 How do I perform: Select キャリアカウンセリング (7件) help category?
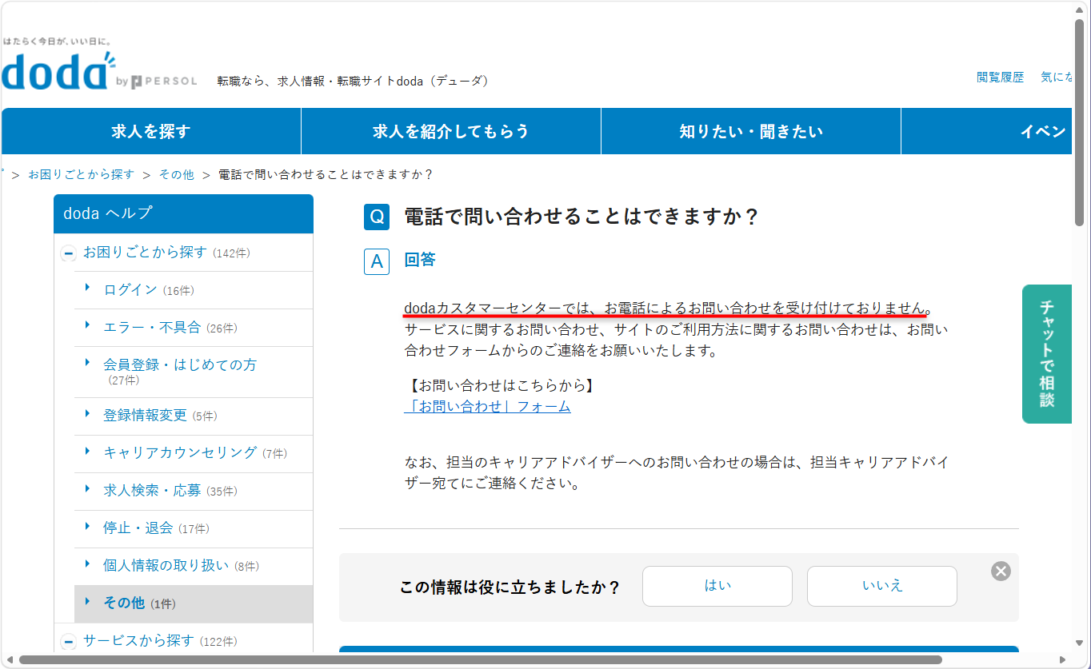(195, 453)
